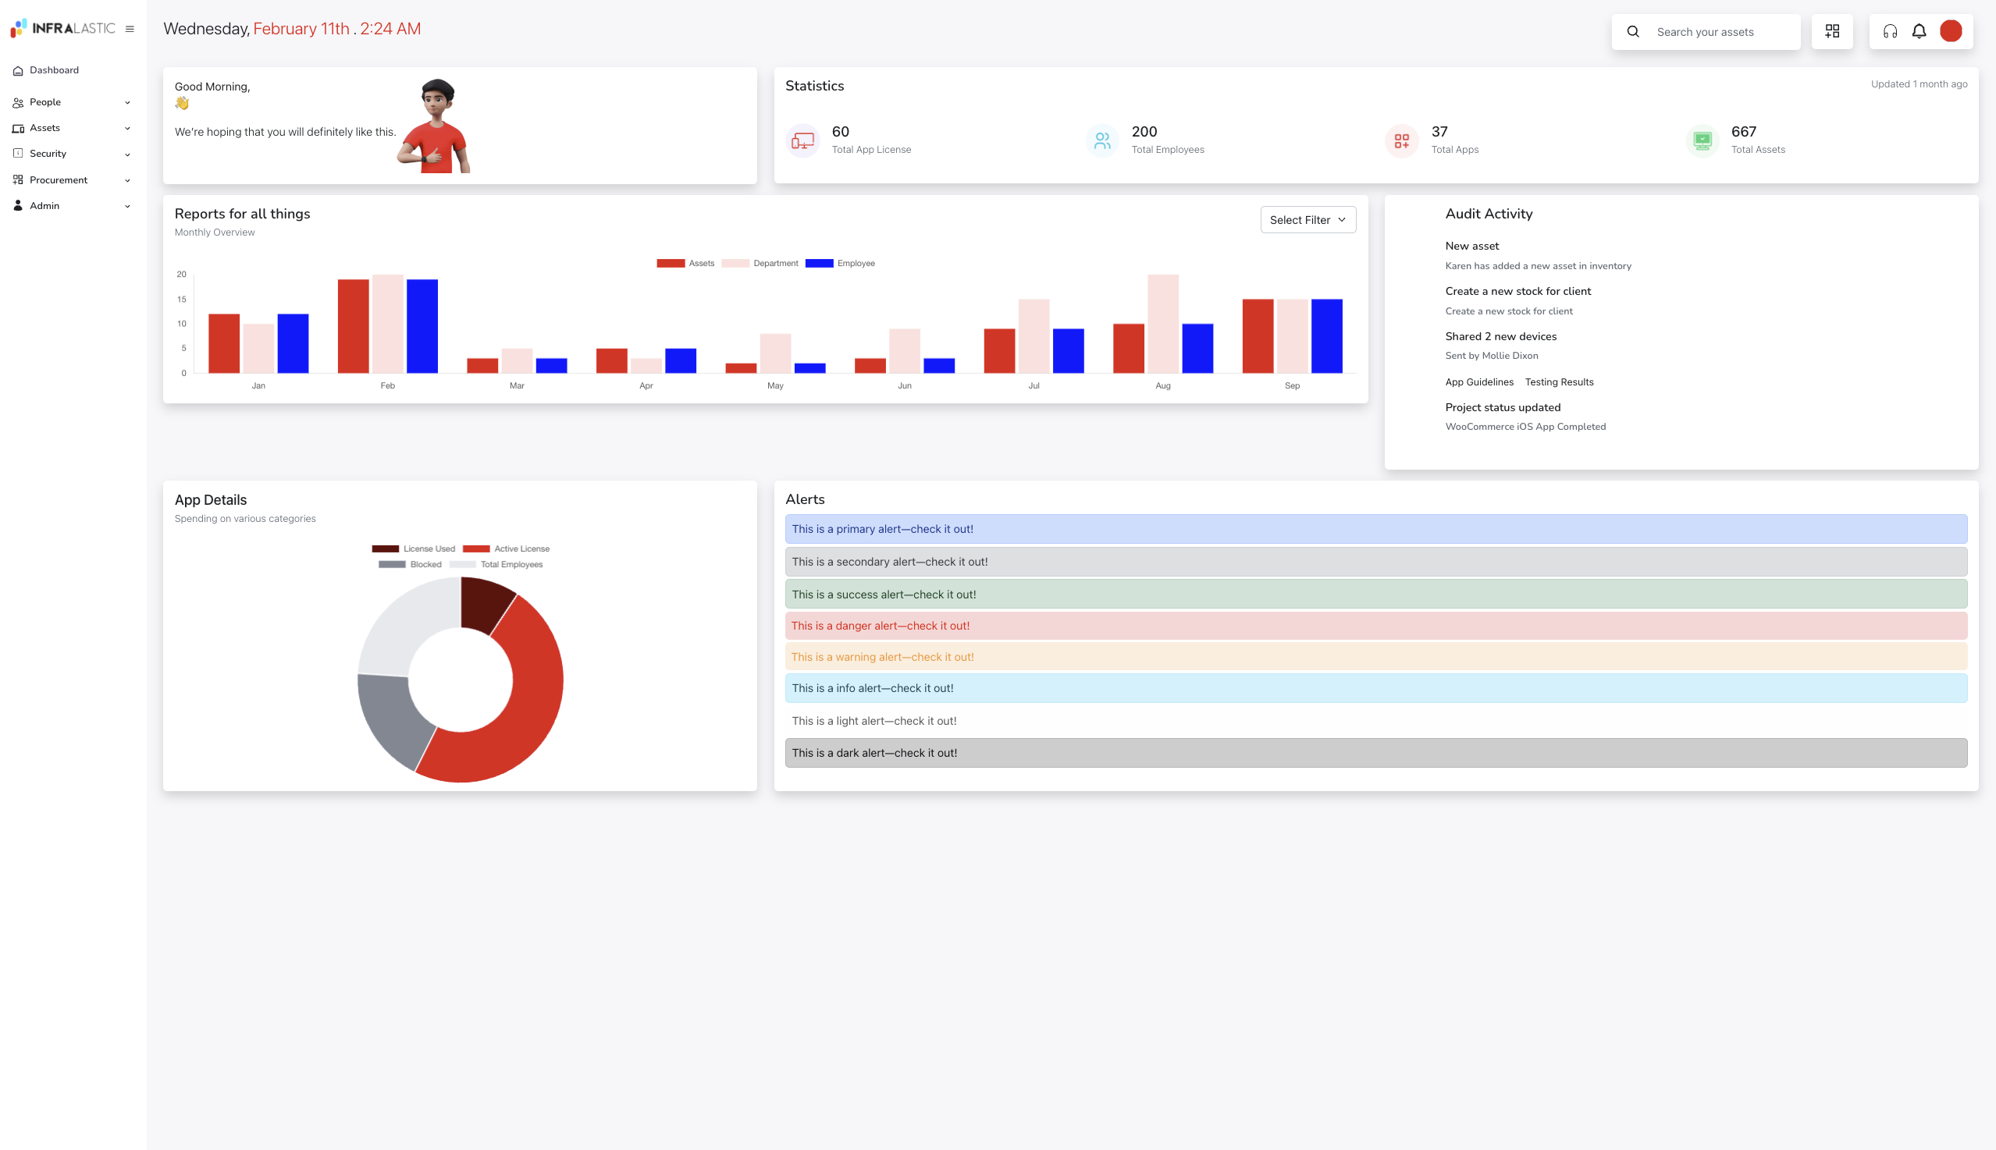The image size is (1996, 1150).
Task: Open the Select Filter dropdown
Action: tap(1308, 219)
